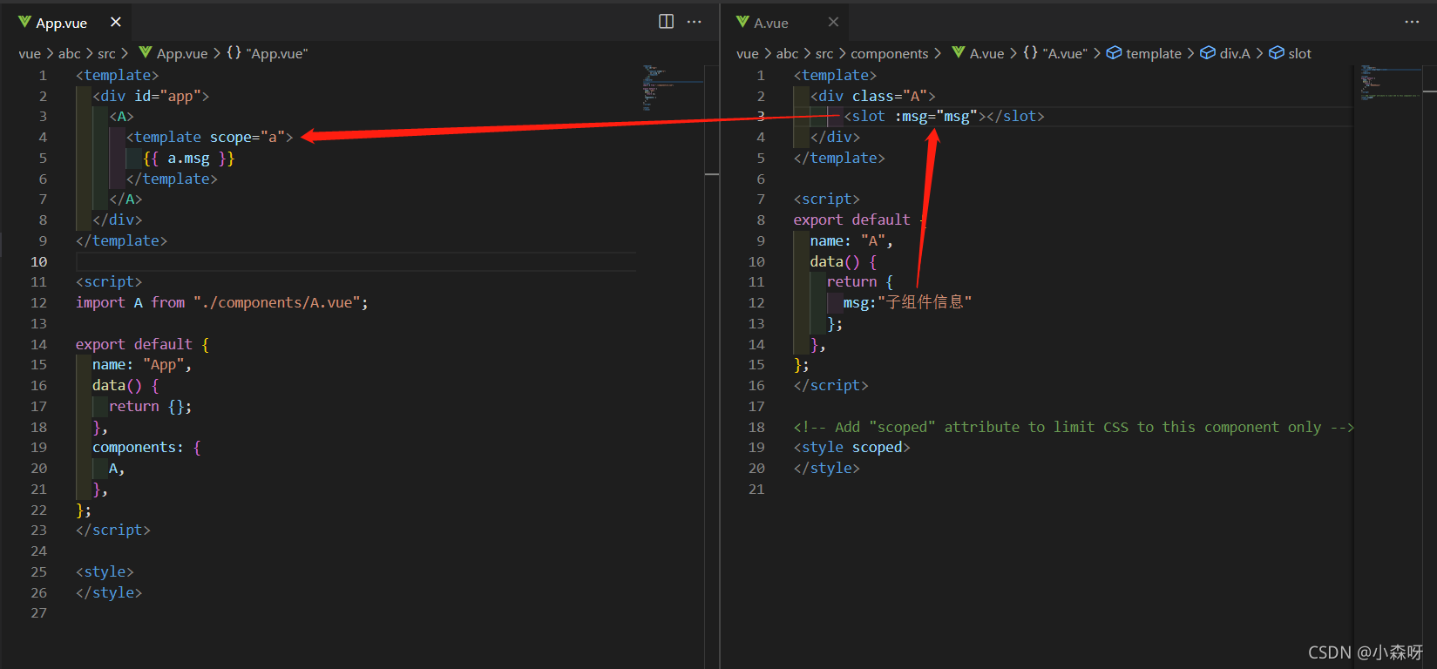Click the cube icon before 'template' breadcrumb
The width and height of the screenshot is (1437, 669).
pyautogui.click(x=1114, y=53)
